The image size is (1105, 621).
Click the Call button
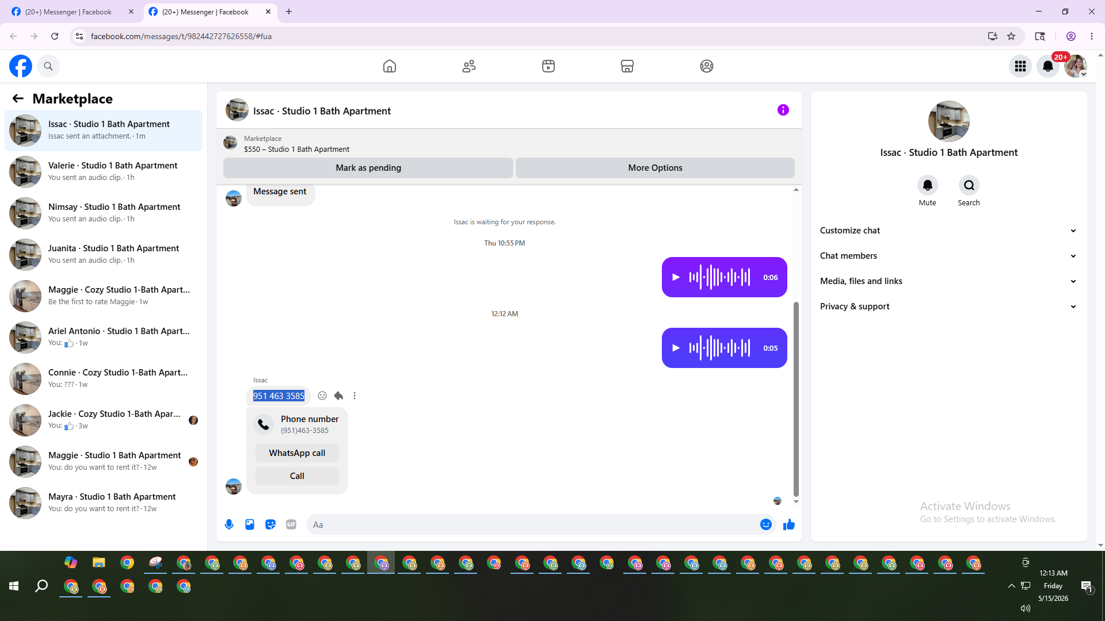297,476
